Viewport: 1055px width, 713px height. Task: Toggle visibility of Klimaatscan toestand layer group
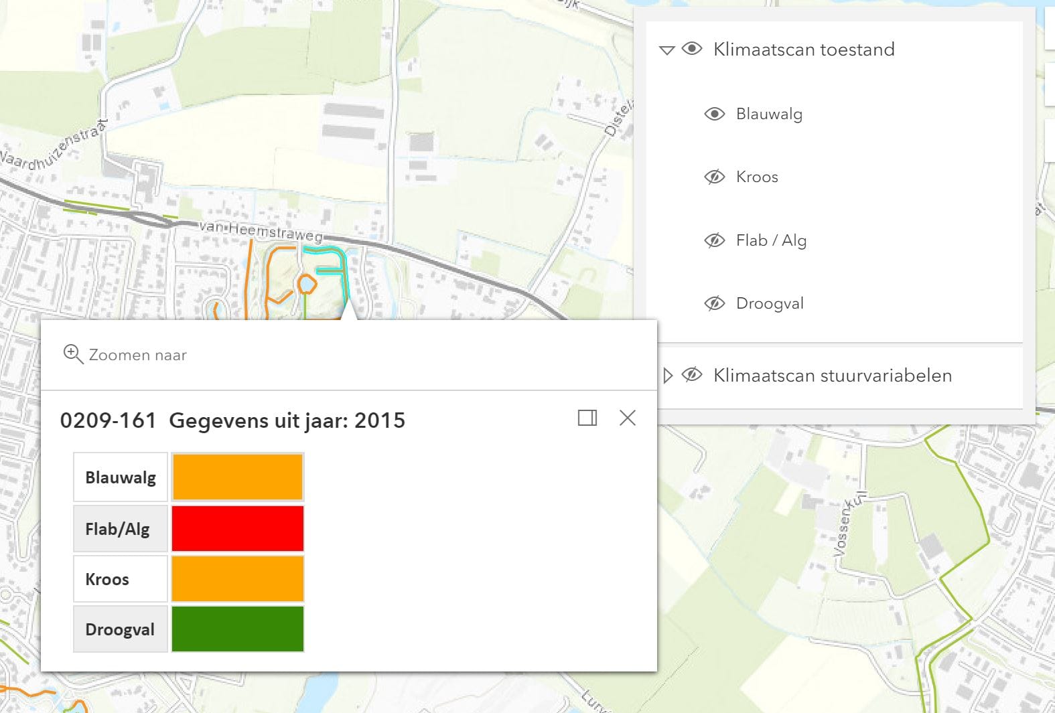(692, 49)
